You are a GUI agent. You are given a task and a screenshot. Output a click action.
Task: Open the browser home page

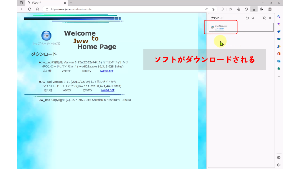click(37, 9)
